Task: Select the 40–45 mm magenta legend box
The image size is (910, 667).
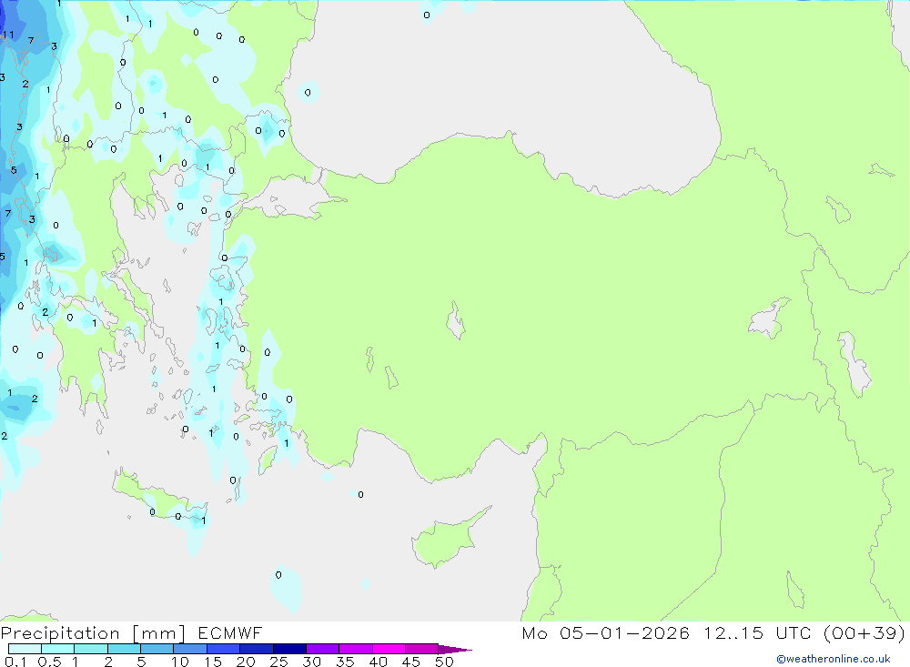Action: [389, 649]
